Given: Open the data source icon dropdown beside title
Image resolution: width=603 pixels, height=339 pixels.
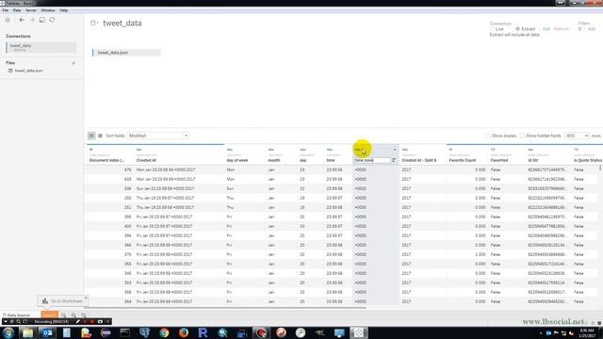Looking at the screenshot, I should pyautogui.click(x=94, y=23).
